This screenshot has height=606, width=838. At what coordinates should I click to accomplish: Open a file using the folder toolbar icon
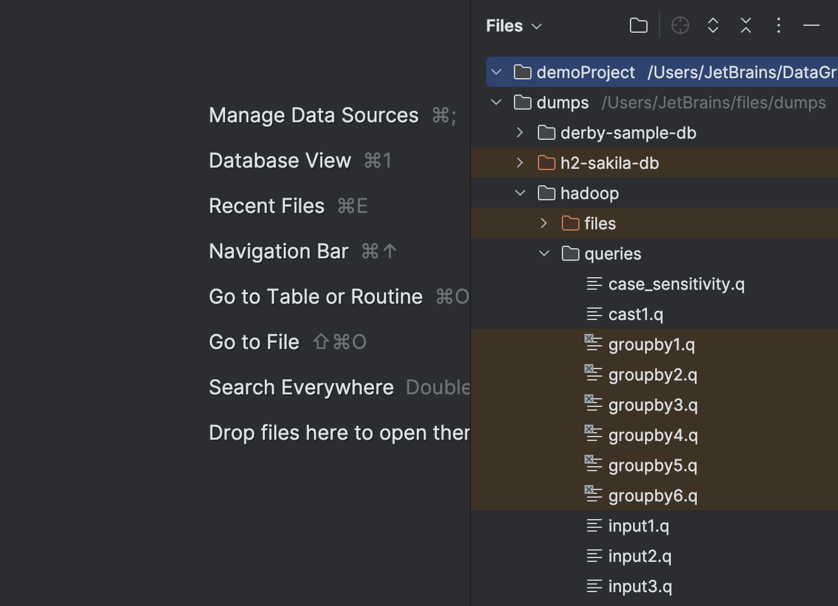coord(638,25)
